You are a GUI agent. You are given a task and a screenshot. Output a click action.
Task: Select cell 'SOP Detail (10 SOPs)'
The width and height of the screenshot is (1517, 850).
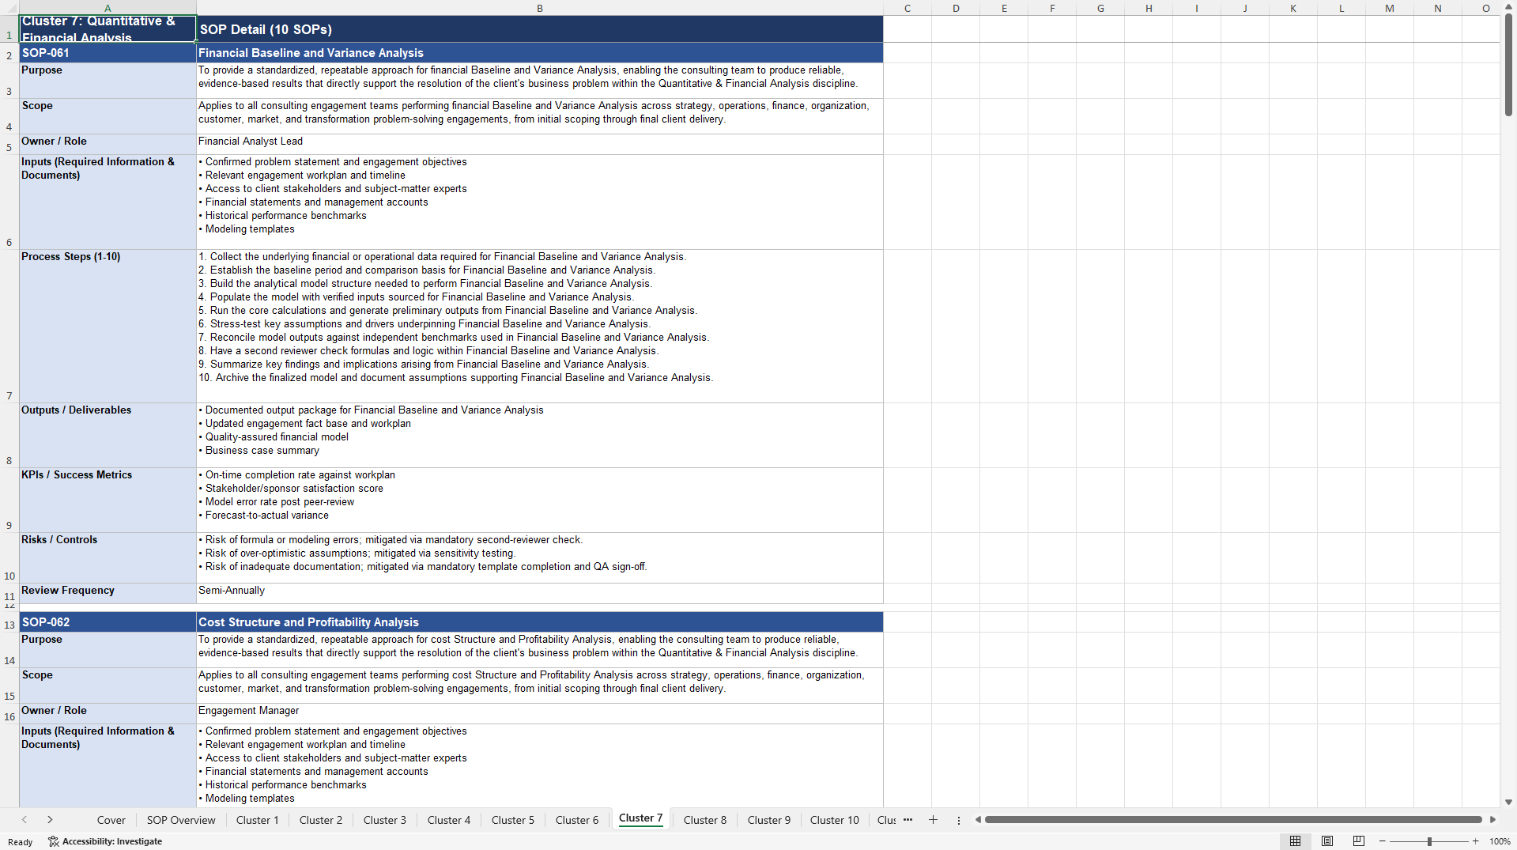click(x=540, y=29)
